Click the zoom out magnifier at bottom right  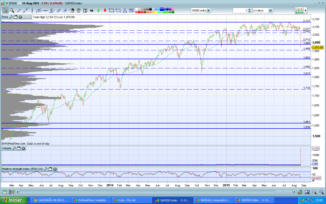pyautogui.click(x=315, y=192)
